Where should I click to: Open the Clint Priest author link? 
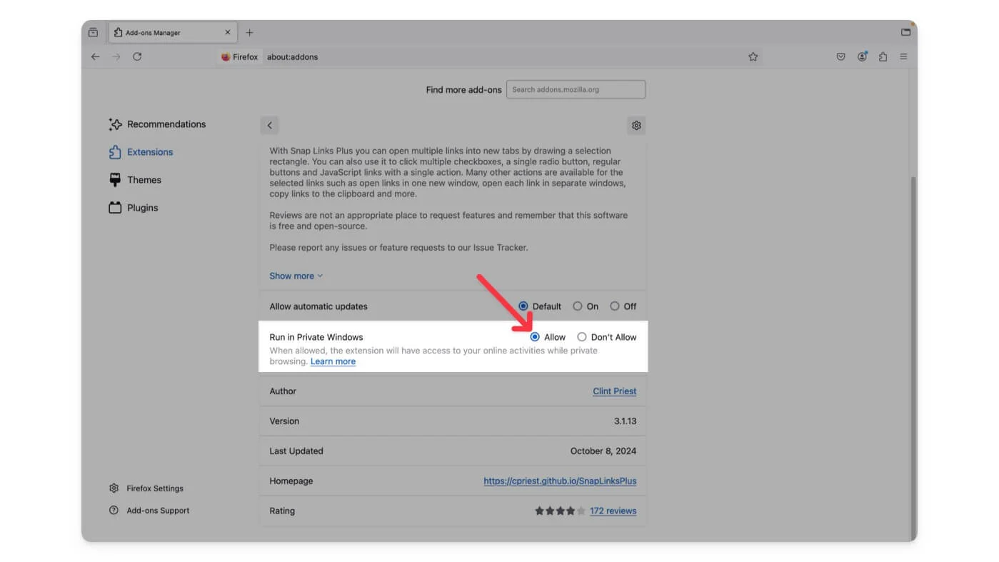click(614, 391)
